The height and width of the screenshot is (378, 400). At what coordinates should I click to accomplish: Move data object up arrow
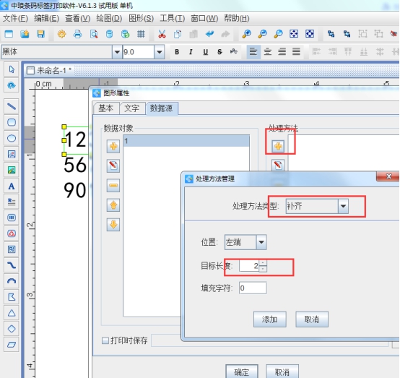pyautogui.click(x=113, y=205)
